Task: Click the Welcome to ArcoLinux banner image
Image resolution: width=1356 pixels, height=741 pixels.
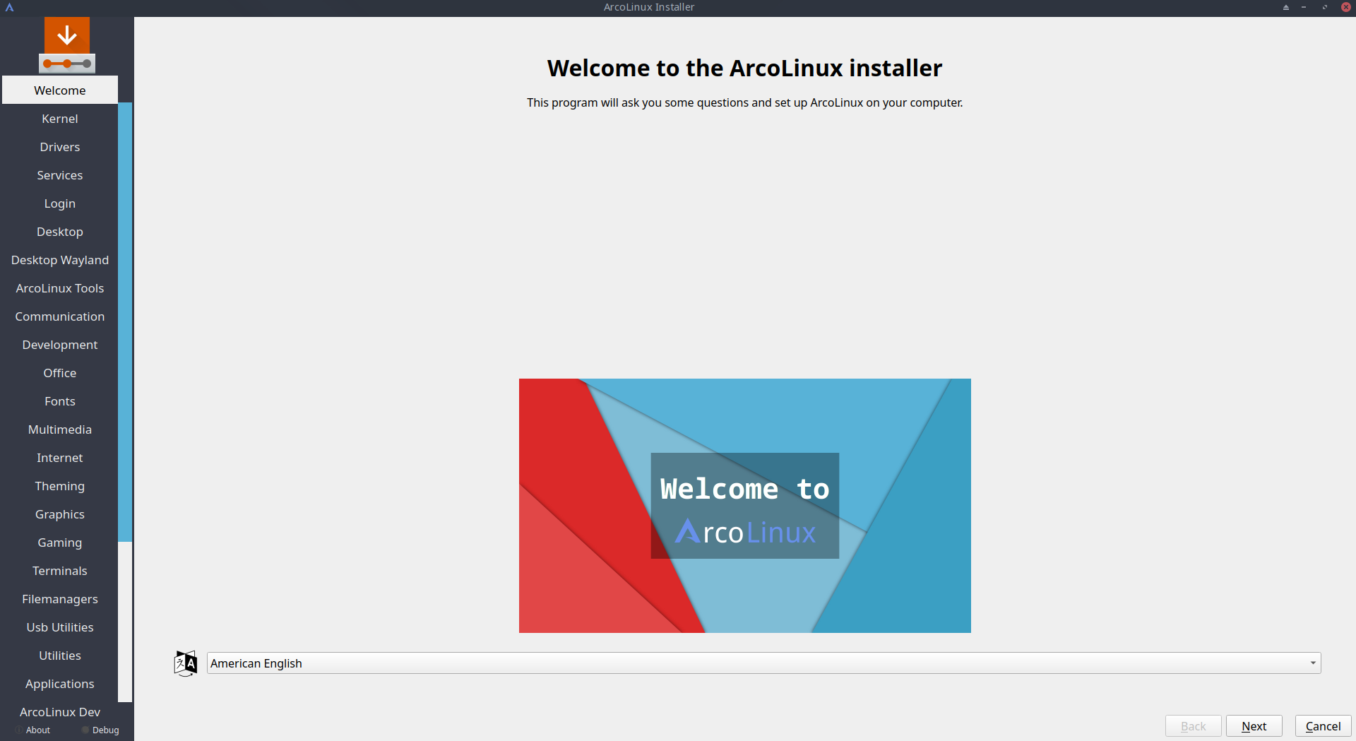Action: (745, 506)
